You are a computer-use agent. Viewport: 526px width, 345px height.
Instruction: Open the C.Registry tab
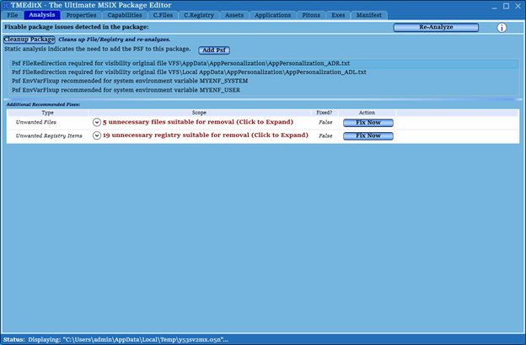[x=199, y=15]
